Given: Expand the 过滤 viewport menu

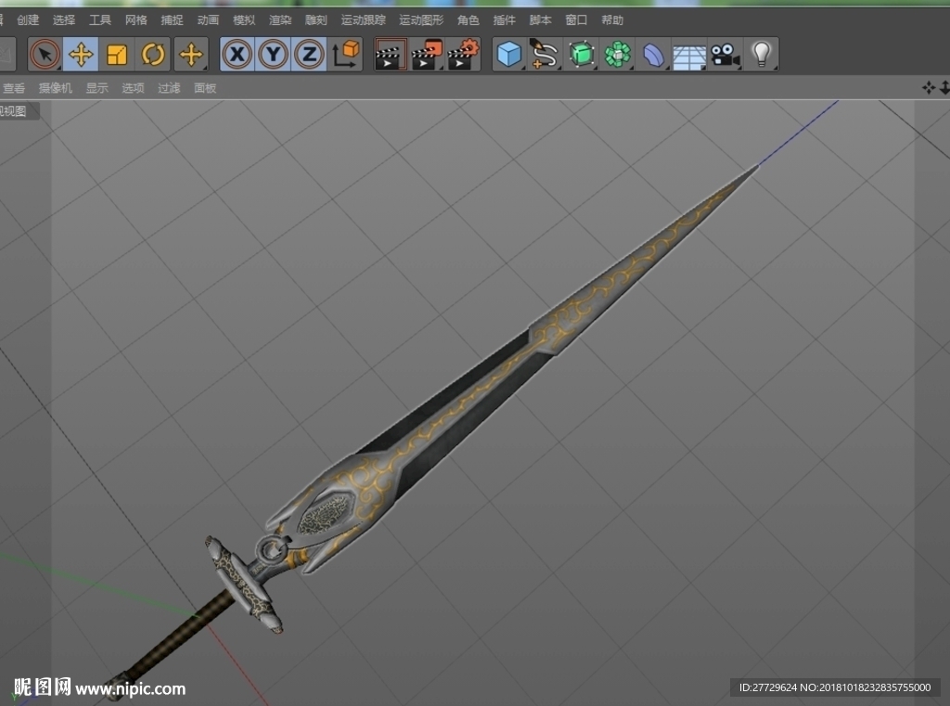Looking at the screenshot, I should (x=169, y=88).
